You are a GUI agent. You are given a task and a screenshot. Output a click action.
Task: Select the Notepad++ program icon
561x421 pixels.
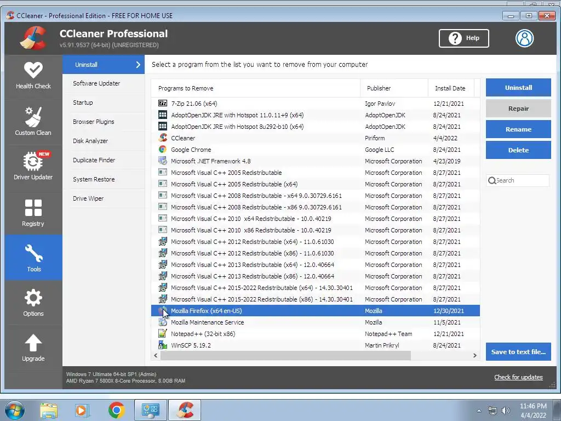[163, 334]
